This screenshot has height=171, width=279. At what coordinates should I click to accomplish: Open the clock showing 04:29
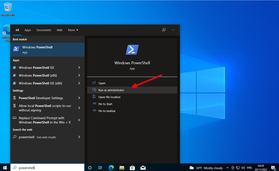pos(261,168)
